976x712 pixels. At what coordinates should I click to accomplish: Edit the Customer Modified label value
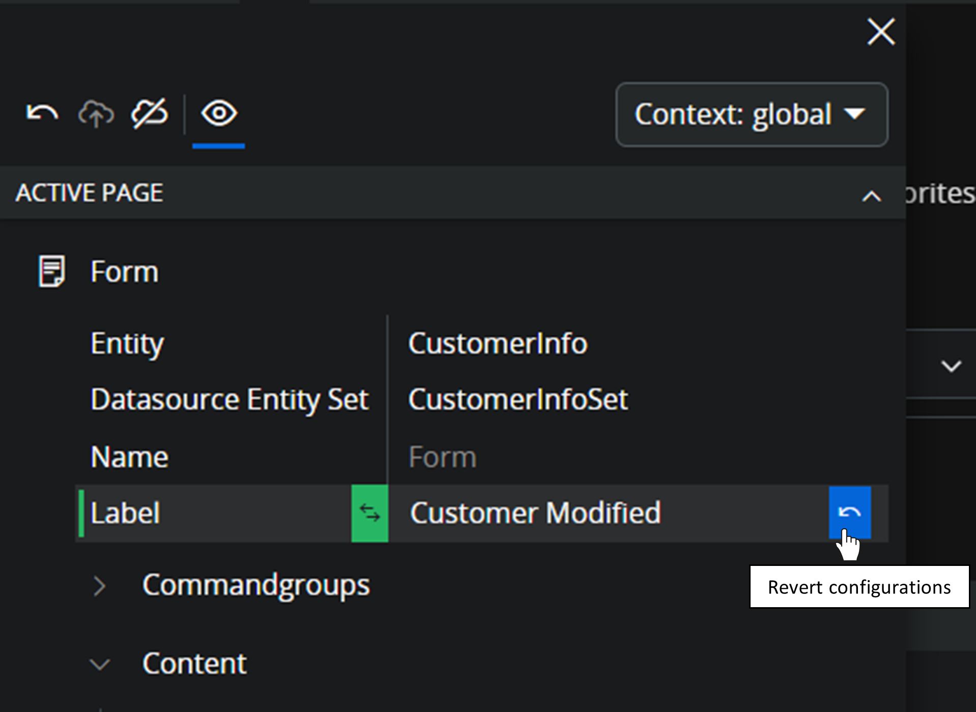click(535, 513)
